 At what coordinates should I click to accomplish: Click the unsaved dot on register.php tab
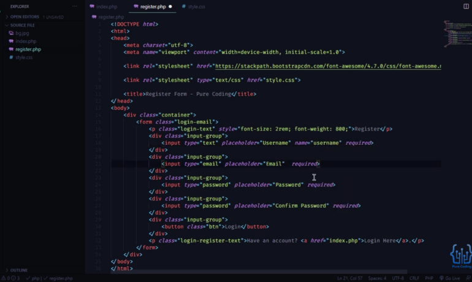(170, 7)
